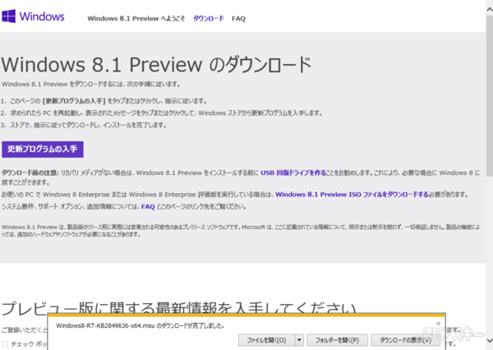Open the FAQ link in system requirements text

[148, 206]
